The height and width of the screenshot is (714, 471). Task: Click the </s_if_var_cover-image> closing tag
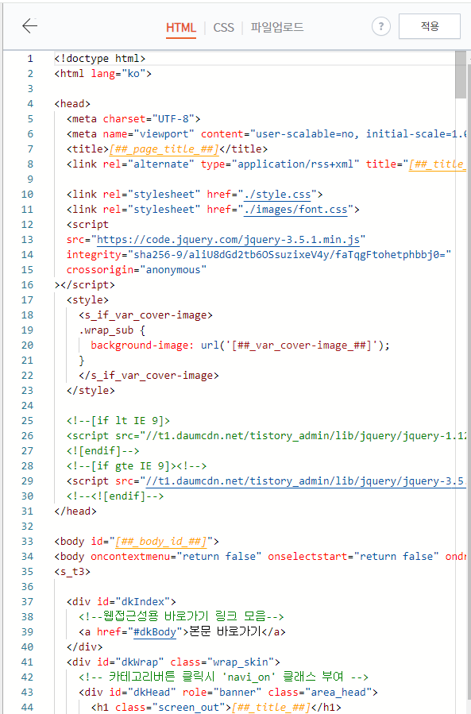click(x=149, y=376)
